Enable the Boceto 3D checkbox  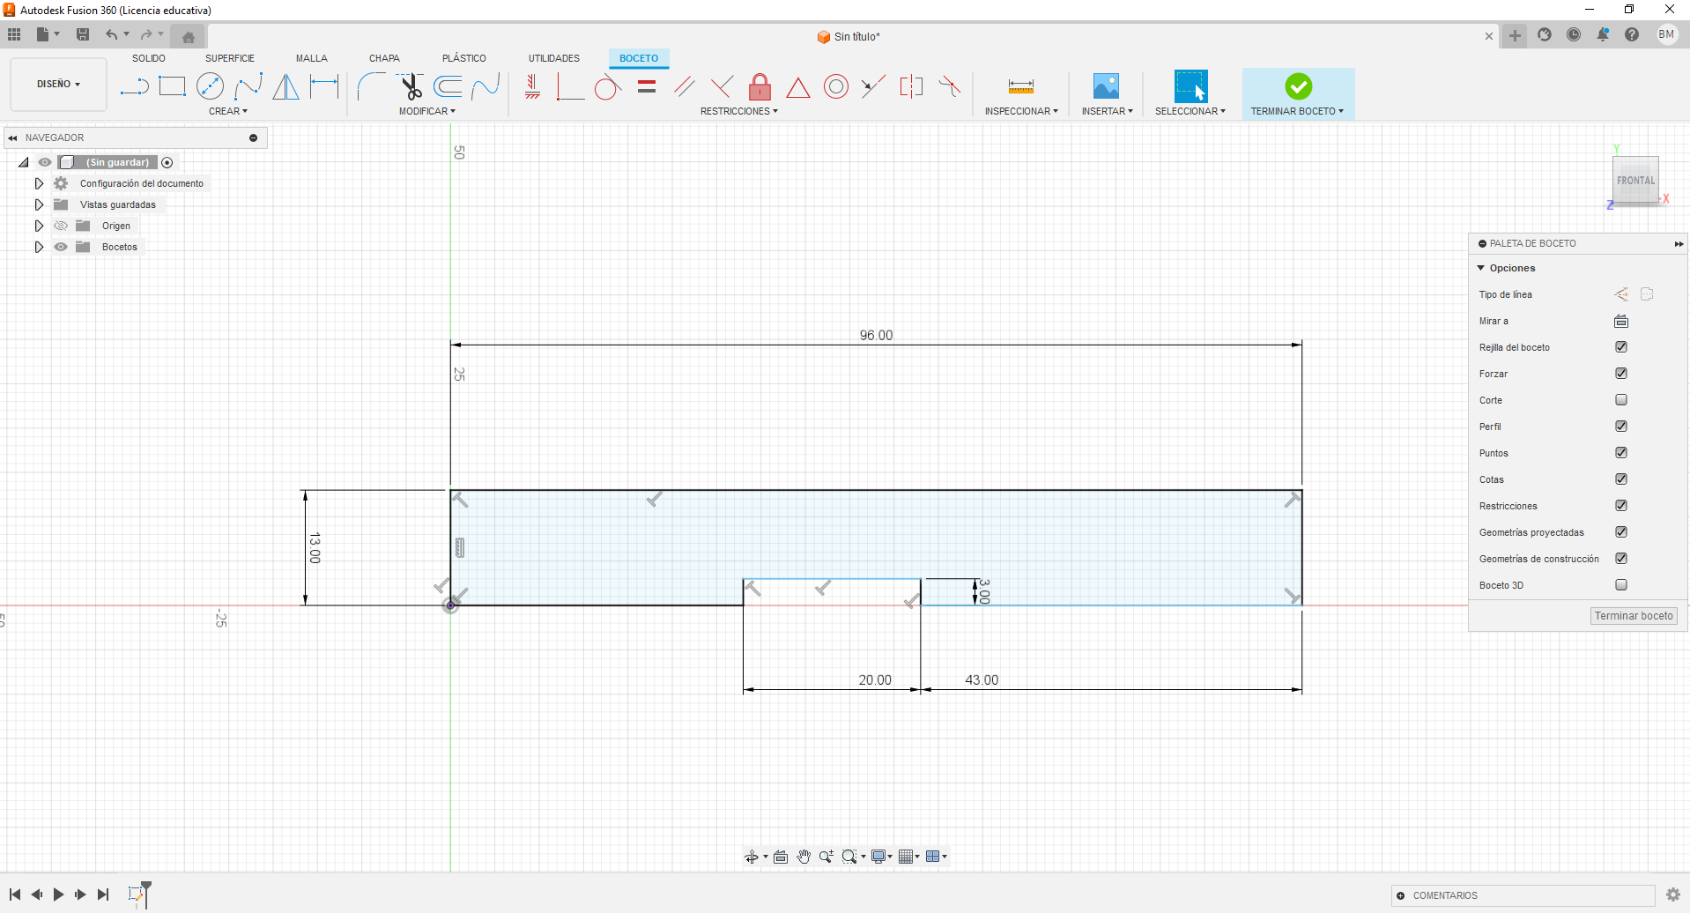pos(1621,585)
